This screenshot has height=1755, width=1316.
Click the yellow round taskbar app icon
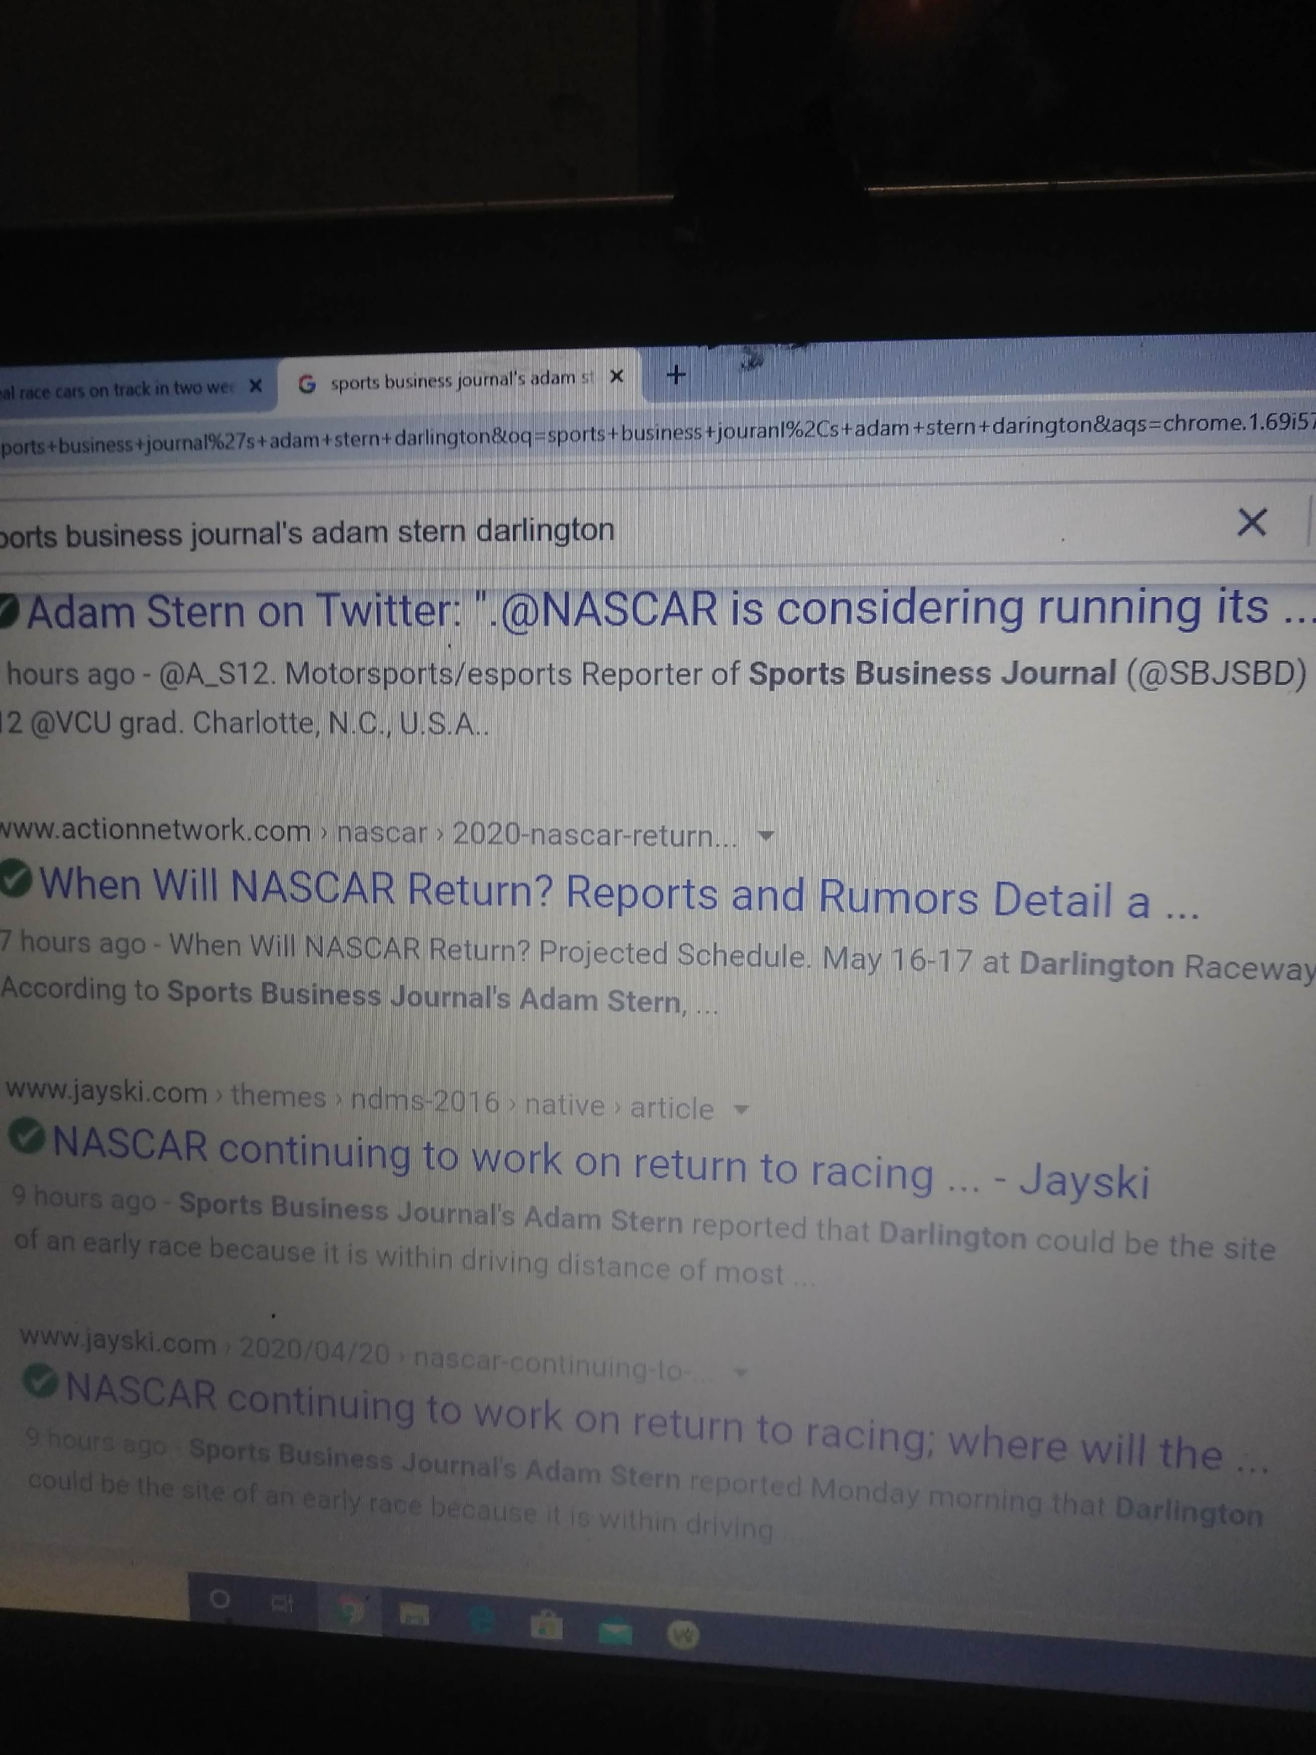(x=684, y=1634)
